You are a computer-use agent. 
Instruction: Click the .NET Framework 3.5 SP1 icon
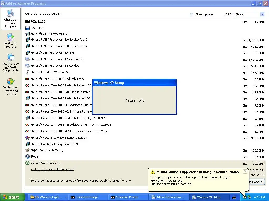click(x=27, y=53)
